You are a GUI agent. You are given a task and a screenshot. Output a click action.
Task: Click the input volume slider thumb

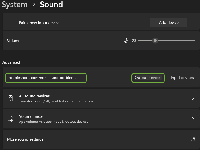pyautogui.click(x=155, y=41)
